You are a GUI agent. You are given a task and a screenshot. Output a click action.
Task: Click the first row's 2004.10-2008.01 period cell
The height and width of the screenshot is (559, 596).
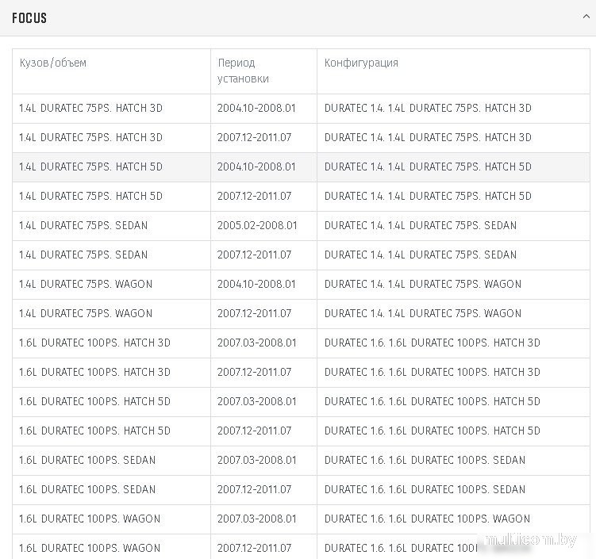[x=256, y=108]
